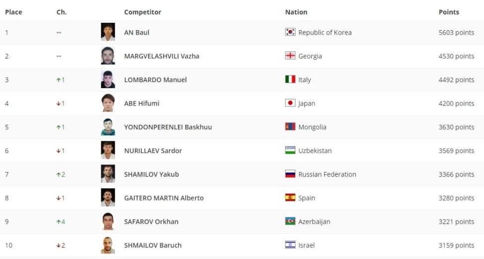Click the Nation column header
Viewport: 484px width, 259px height.
pos(296,12)
